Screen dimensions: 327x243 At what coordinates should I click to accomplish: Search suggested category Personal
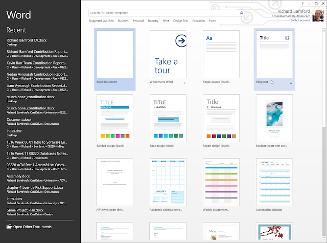pos(138,20)
